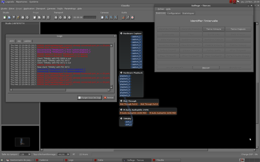Click the Rejouer button in Solfege
Viewport: 260px width, 162px height.
tap(206, 68)
